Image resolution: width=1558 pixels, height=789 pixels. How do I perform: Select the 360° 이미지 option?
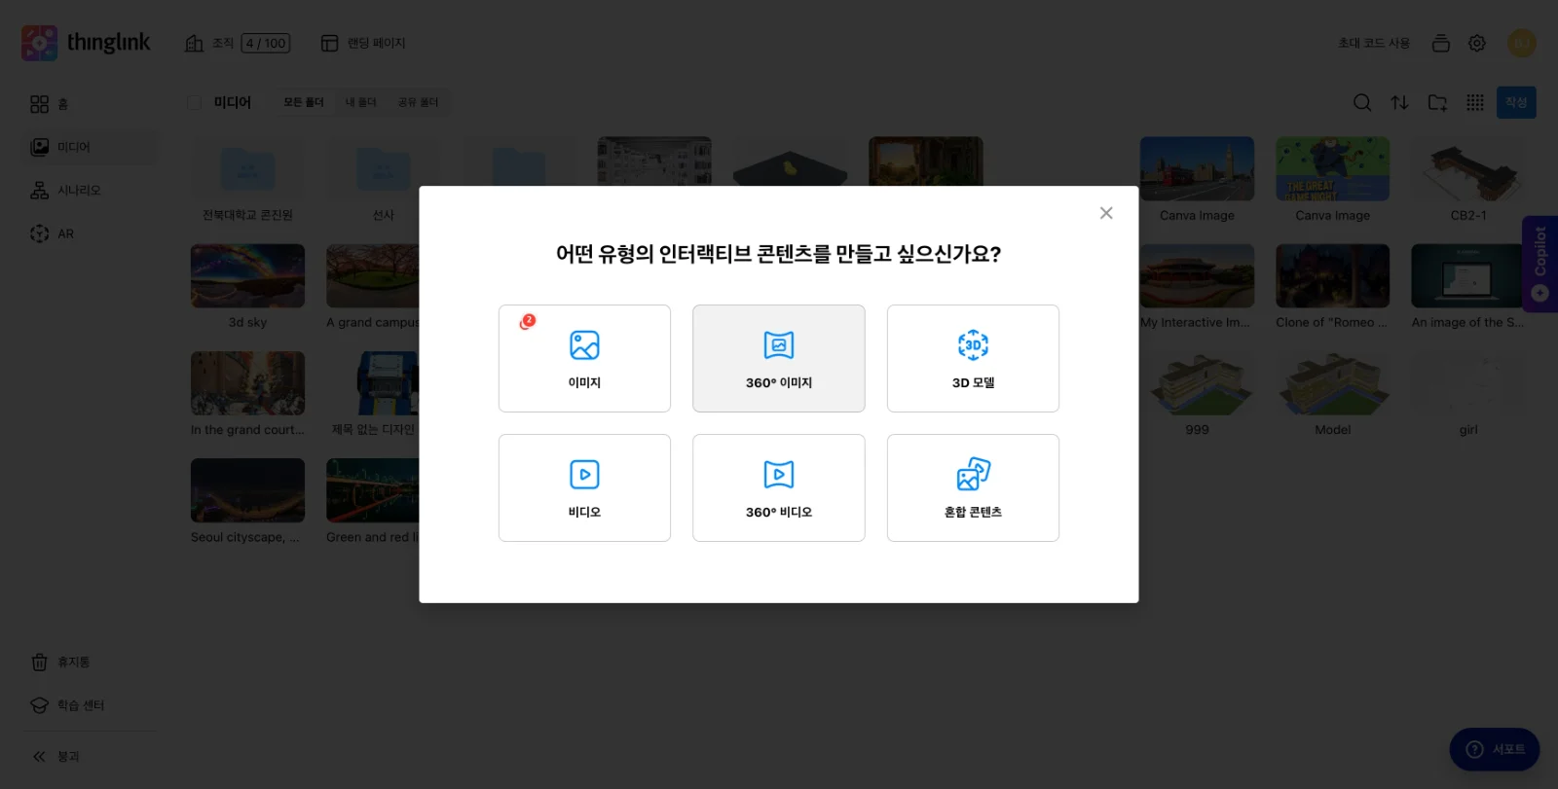pos(779,358)
